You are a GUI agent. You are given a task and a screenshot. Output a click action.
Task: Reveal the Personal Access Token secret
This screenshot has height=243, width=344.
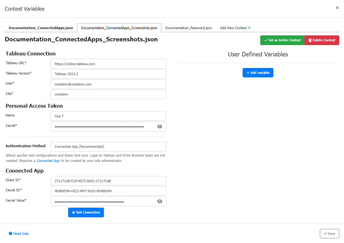click(160, 127)
